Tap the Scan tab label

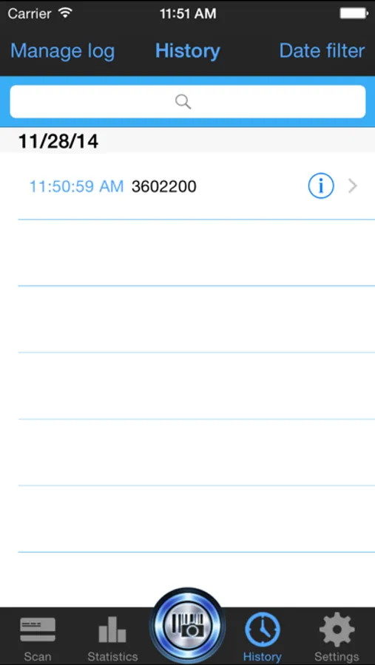(x=38, y=657)
